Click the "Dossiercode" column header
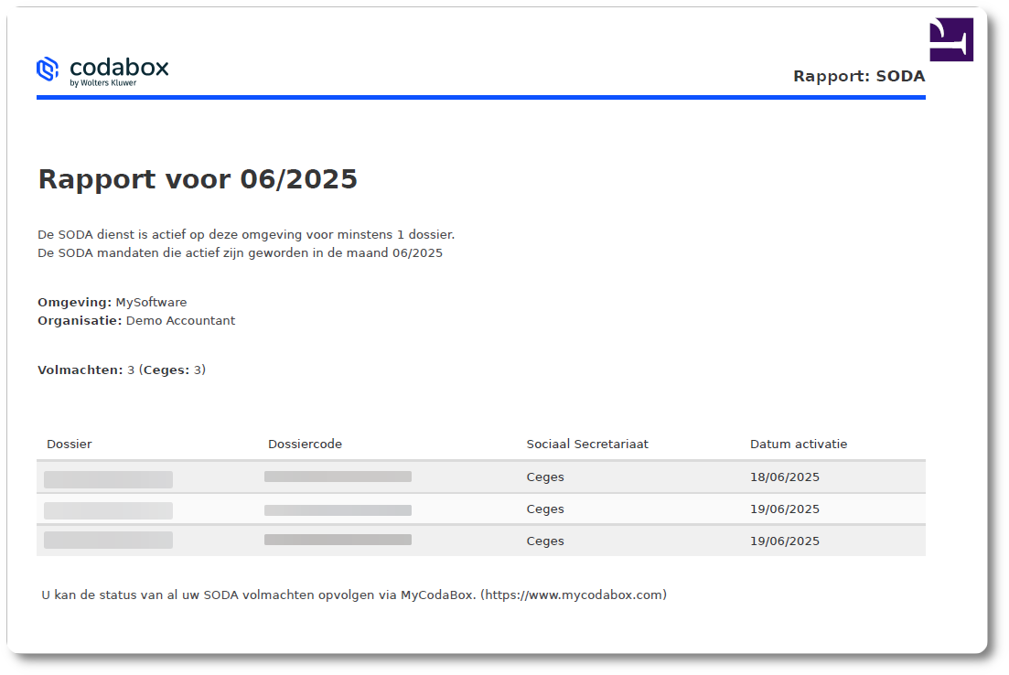 [305, 444]
